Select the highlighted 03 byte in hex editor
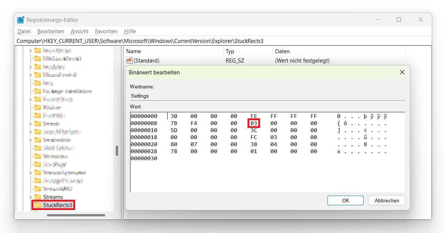Screen dimensions: 444x233 (254, 123)
